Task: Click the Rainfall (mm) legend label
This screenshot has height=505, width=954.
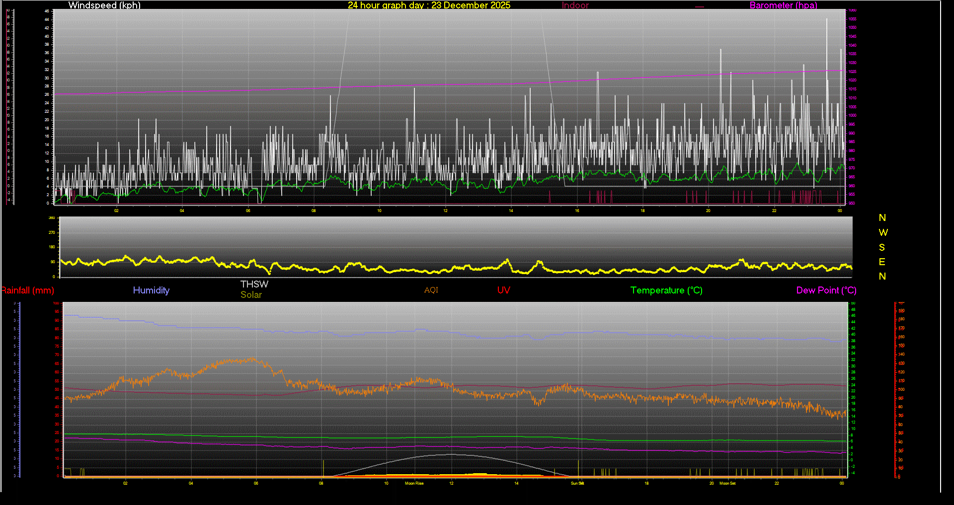Action: click(x=28, y=290)
